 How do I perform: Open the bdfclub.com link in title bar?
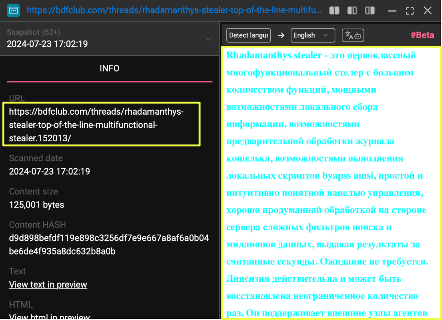click(174, 10)
